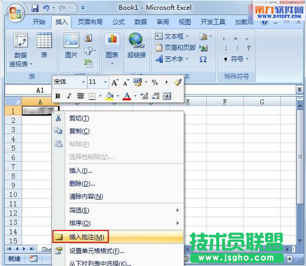Screen dimensions: 306x266
Task: Increase font size on mini toolbar
Action: point(115,82)
